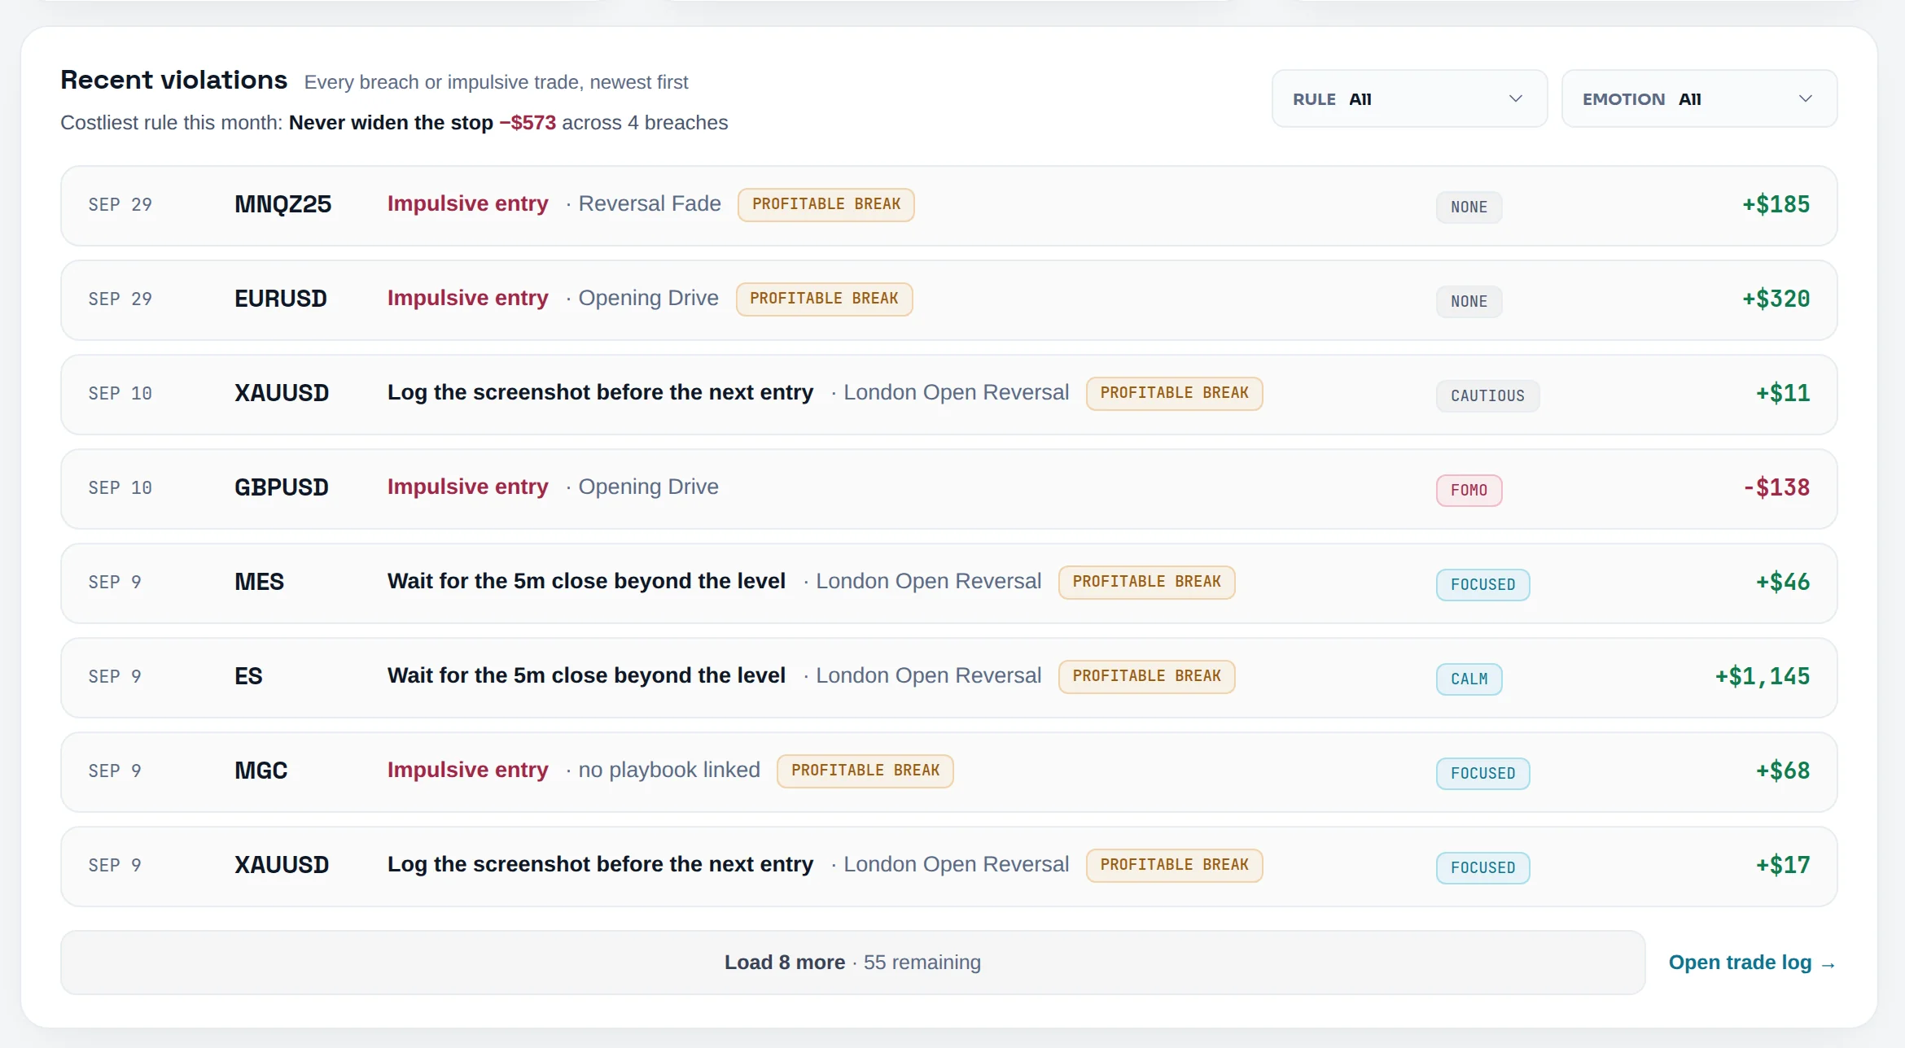Viewport: 1905px width, 1048px height.
Task: Click the MGC symbol
Action: click(x=261, y=771)
